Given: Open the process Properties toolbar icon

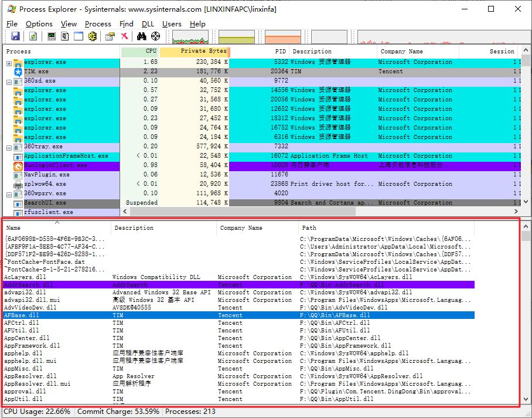Looking at the screenshot, I should [x=110, y=36].
